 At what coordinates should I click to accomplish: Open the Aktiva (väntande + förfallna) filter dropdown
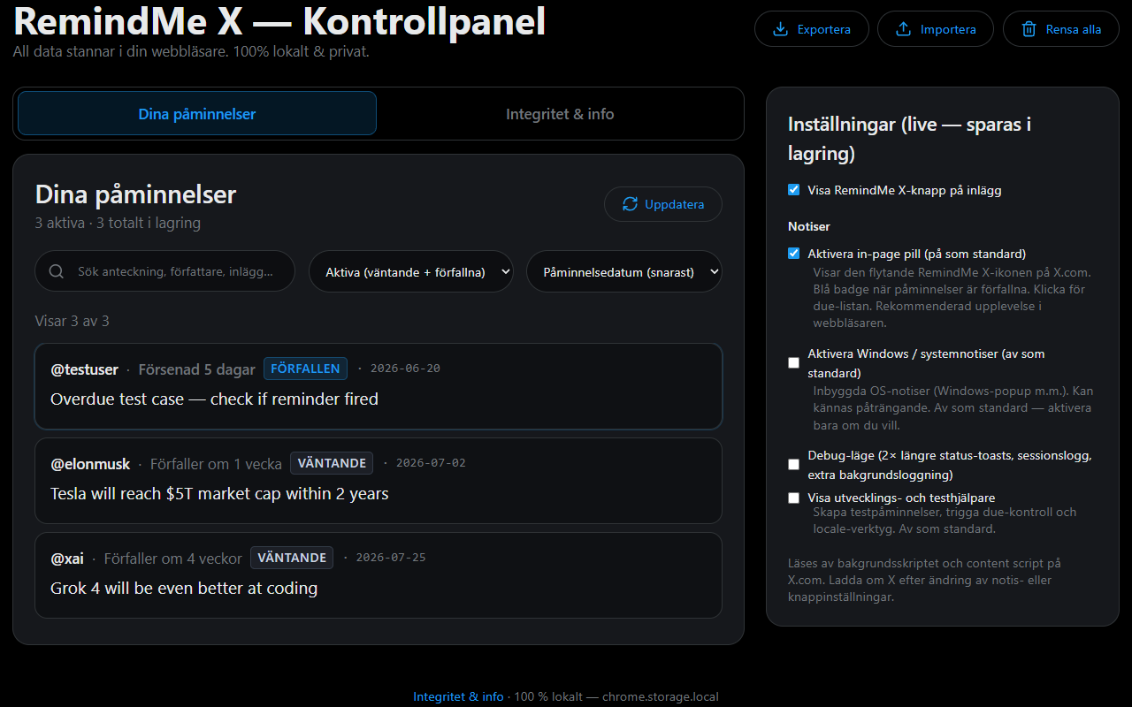[x=411, y=271]
